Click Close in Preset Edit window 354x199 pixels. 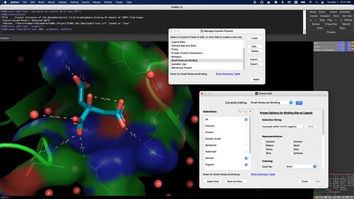pyautogui.click(x=305, y=181)
